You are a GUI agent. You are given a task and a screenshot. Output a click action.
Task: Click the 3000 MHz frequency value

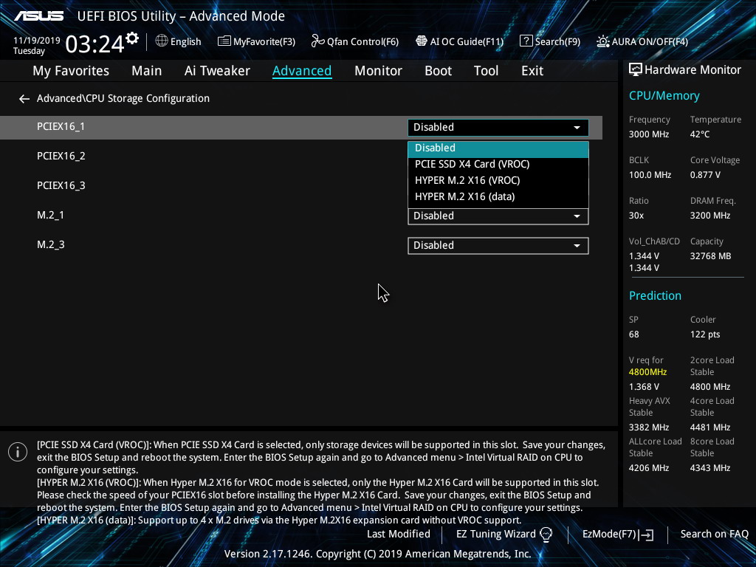pos(648,134)
